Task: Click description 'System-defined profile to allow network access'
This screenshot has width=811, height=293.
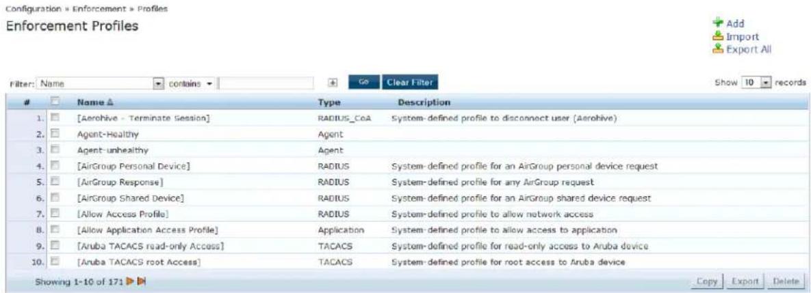Action: pos(492,214)
